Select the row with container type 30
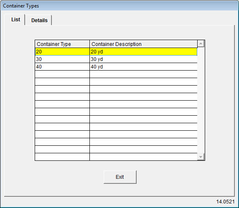Image resolution: width=239 pixels, height=208 pixels. point(116,59)
